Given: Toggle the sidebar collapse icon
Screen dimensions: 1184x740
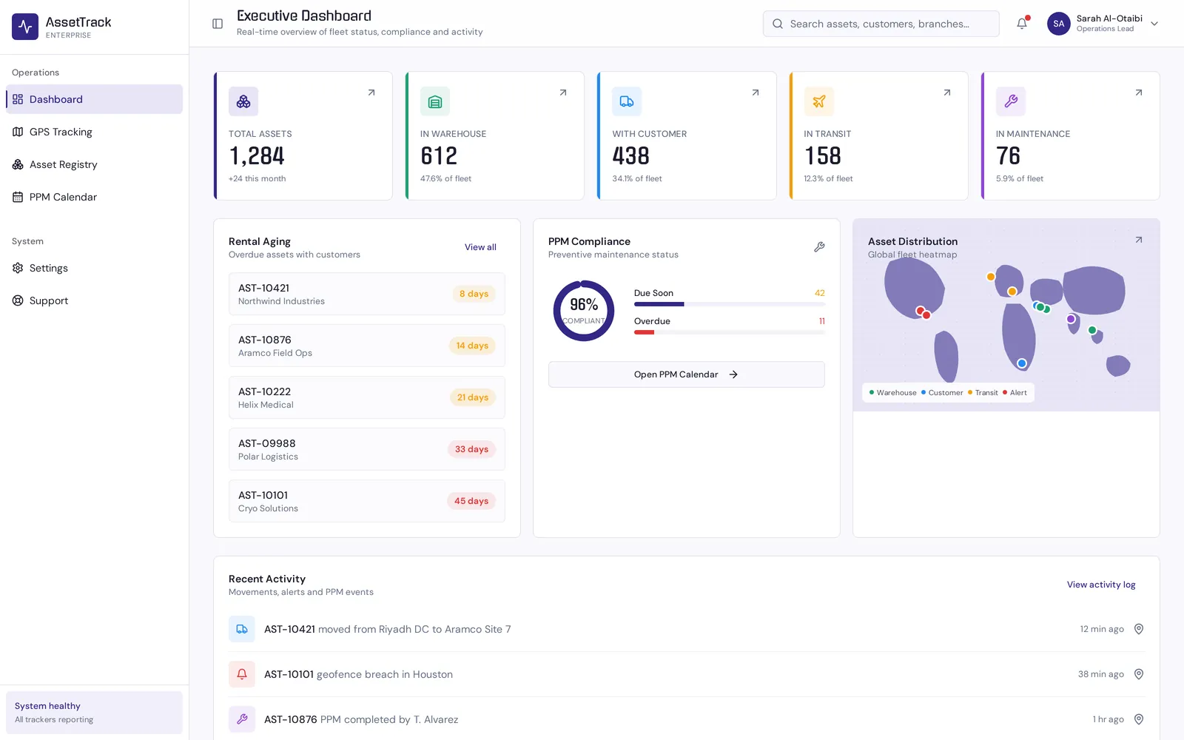Looking at the screenshot, I should pos(218,24).
